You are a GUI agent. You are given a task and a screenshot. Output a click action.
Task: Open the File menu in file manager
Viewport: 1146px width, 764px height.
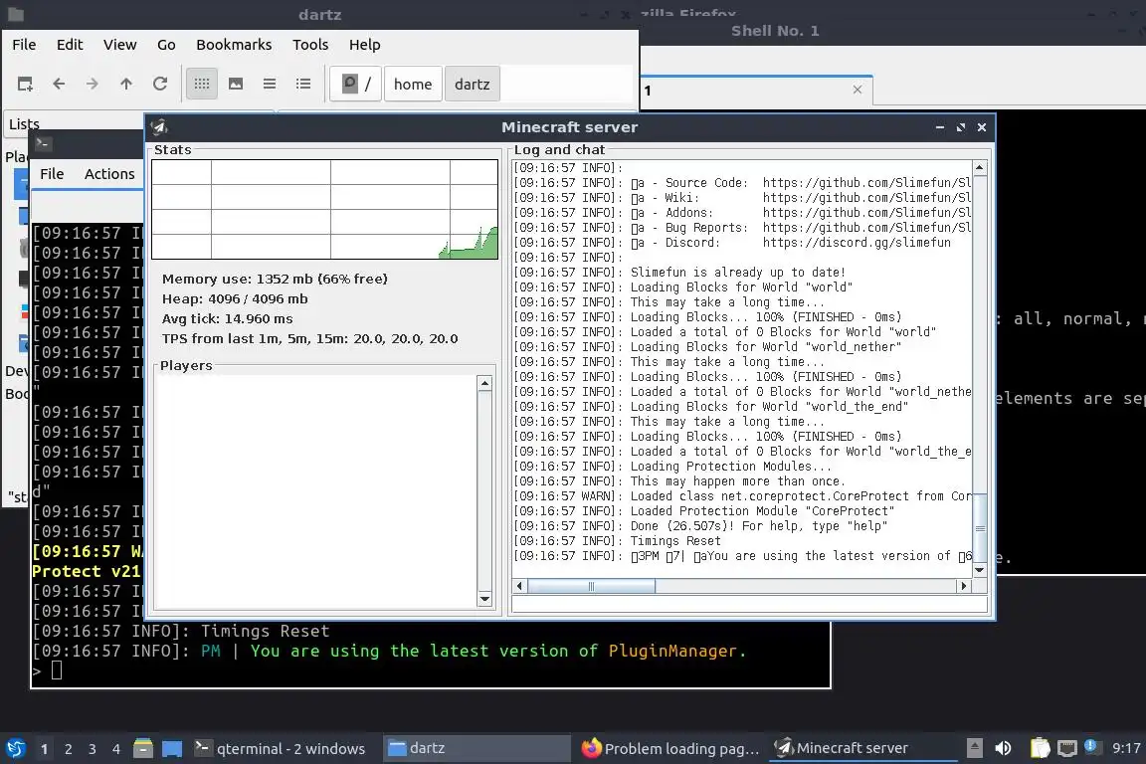coord(24,45)
